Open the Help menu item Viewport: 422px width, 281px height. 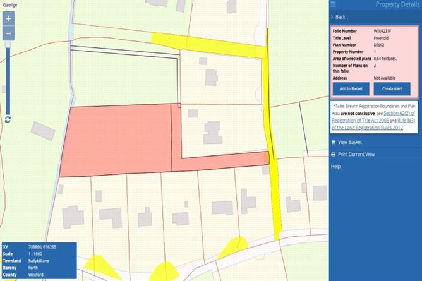coord(335,167)
